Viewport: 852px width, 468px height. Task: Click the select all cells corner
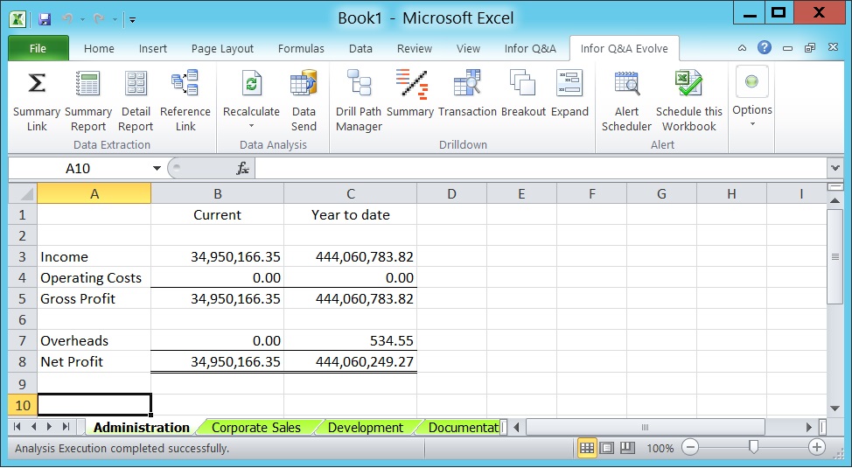(22, 193)
